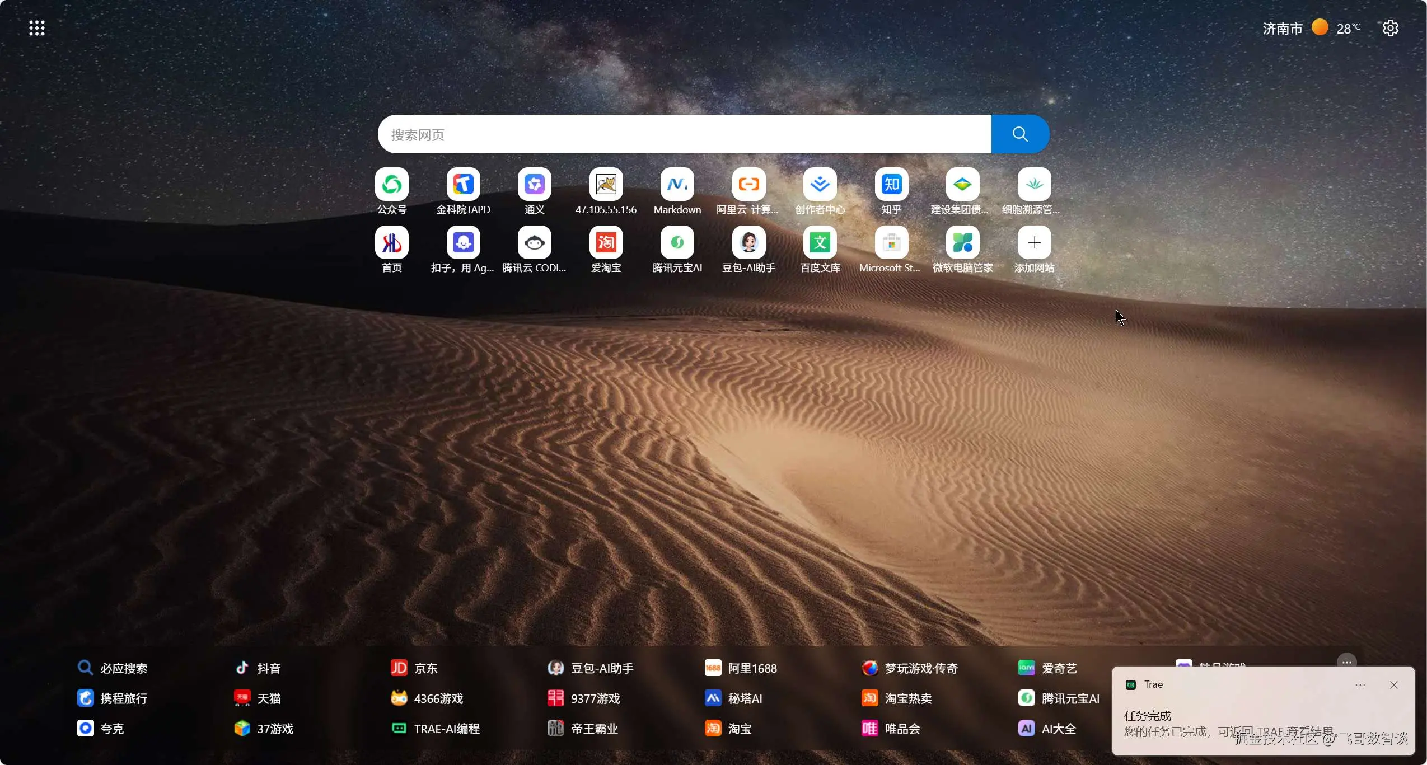Open the 百度文库 shortcut icon
The height and width of the screenshot is (765, 1427).
pos(820,243)
